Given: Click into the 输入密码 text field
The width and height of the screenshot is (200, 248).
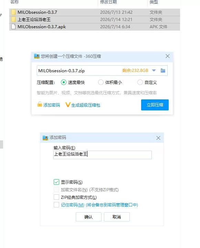Looking at the screenshot, I should [x=103, y=155].
